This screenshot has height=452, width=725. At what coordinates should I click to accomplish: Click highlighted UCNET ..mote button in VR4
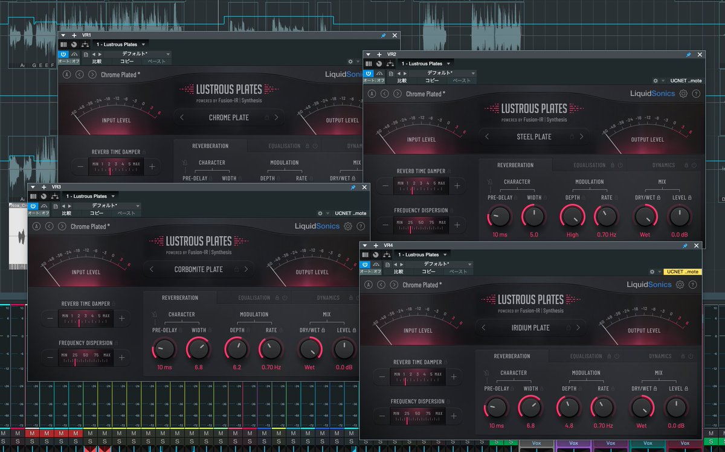point(681,272)
